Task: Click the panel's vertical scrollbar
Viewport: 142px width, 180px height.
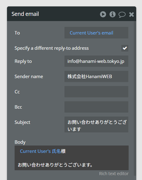Action: click(135, 98)
